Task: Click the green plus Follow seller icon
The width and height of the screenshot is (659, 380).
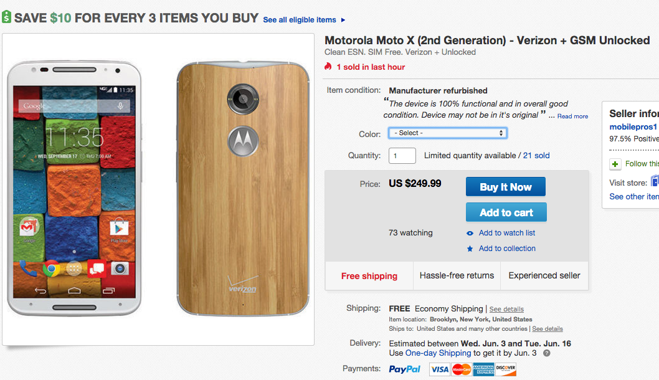Action: pos(615,164)
